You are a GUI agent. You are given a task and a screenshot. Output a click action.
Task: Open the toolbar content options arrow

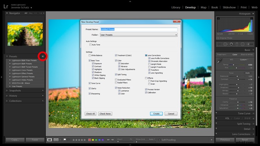pos(211,140)
